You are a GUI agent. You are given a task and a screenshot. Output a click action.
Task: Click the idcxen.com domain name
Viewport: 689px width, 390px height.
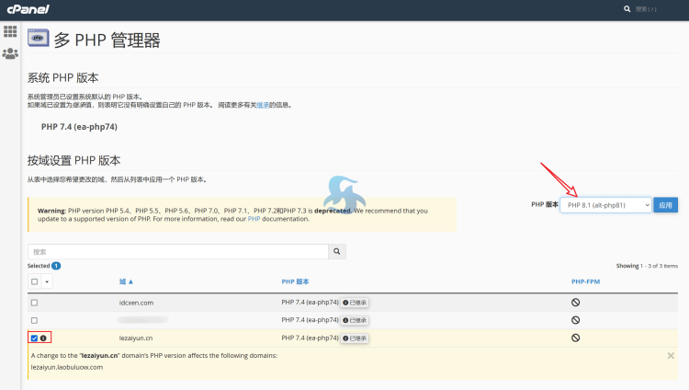click(136, 303)
